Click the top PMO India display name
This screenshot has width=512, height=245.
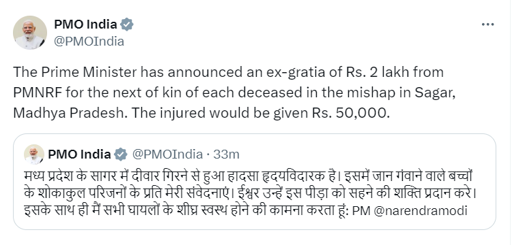(85, 24)
